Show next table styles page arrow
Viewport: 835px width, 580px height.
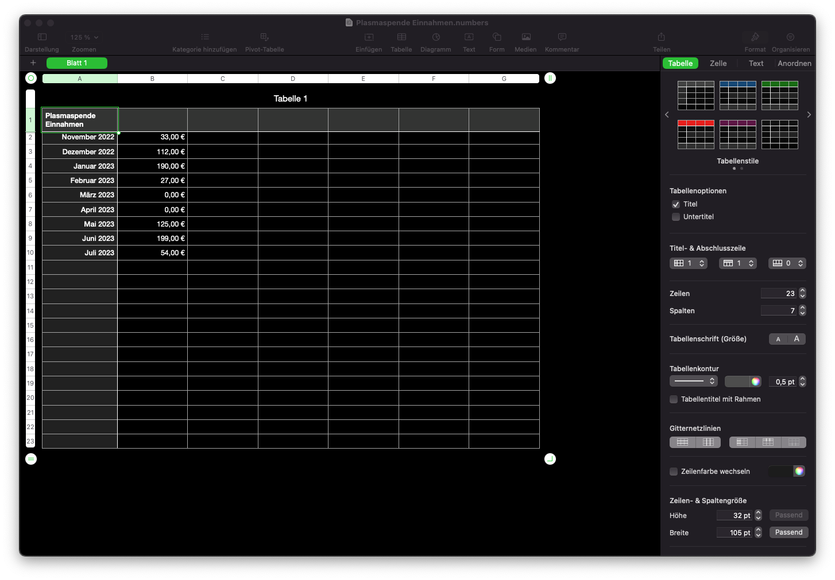click(x=809, y=115)
